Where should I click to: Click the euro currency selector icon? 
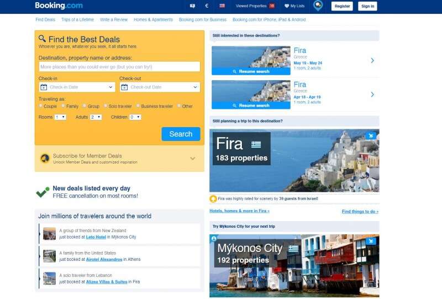coord(207,6)
